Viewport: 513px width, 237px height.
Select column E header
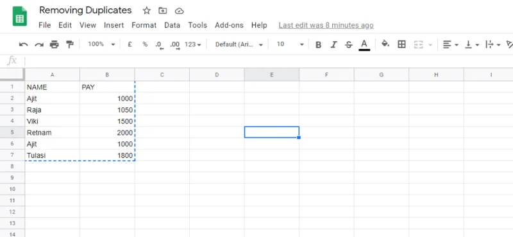pos(271,75)
